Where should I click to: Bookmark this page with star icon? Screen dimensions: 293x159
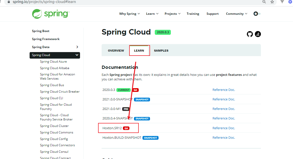(272, 2)
